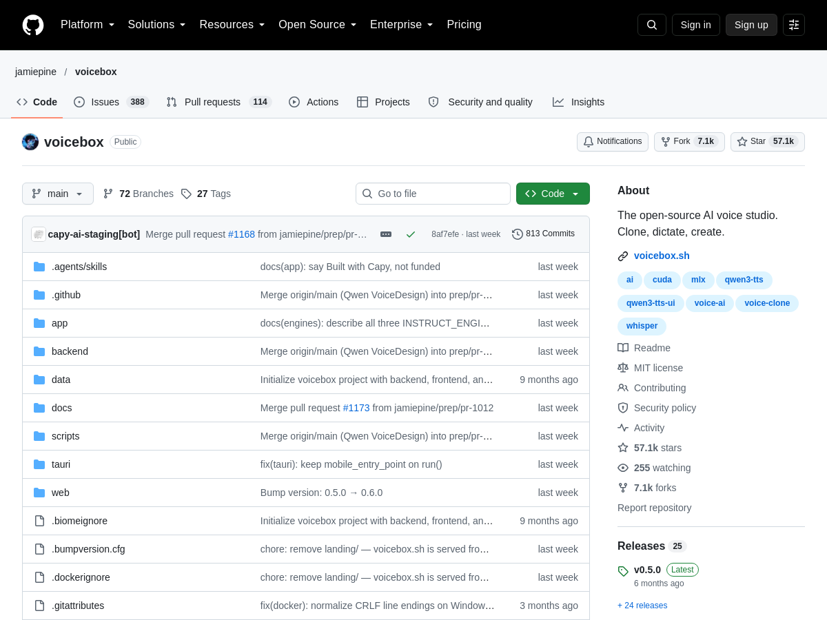Open the main branch selector dropdown
Screen dimensions: 827x620
[x=58, y=194]
